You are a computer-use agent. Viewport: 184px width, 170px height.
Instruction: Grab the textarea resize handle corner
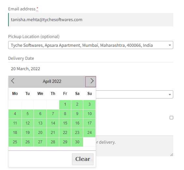tap(172, 155)
